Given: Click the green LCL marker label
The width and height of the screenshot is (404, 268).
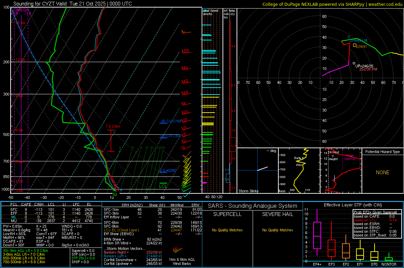Looking at the screenshot, I should pos(163,186).
